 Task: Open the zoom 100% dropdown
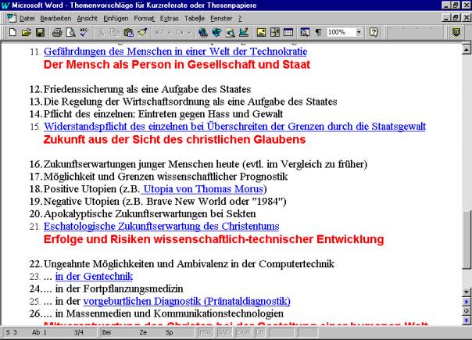[359, 33]
